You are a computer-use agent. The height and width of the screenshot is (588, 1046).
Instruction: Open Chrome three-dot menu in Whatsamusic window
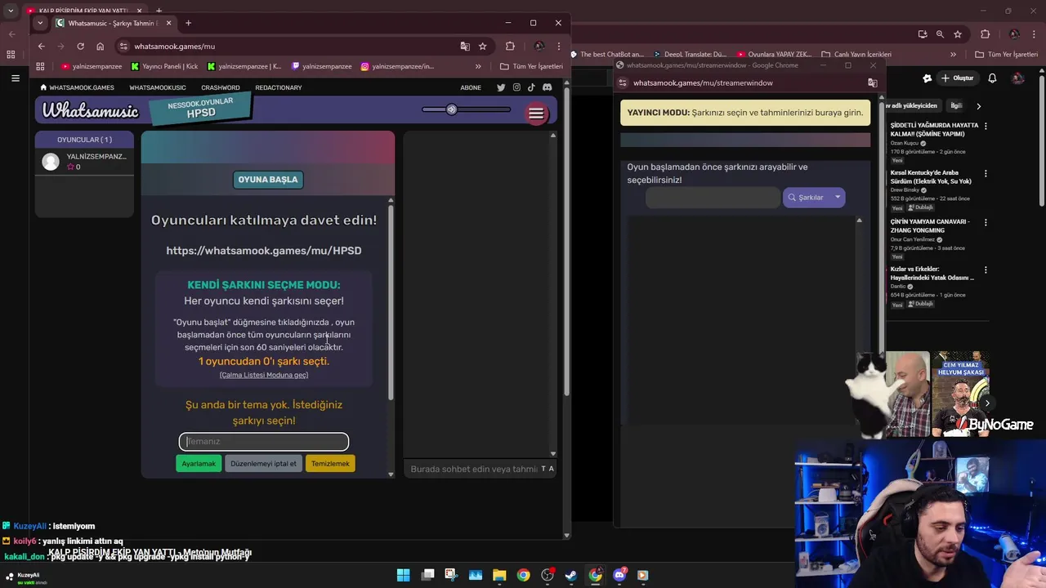tap(559, 47)
